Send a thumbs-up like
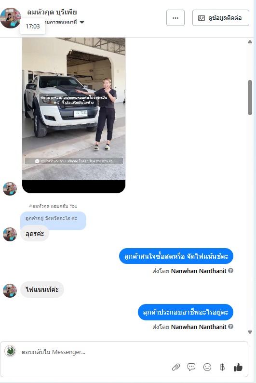The width and height of the screenshot is (256, 383). [238, 367]
